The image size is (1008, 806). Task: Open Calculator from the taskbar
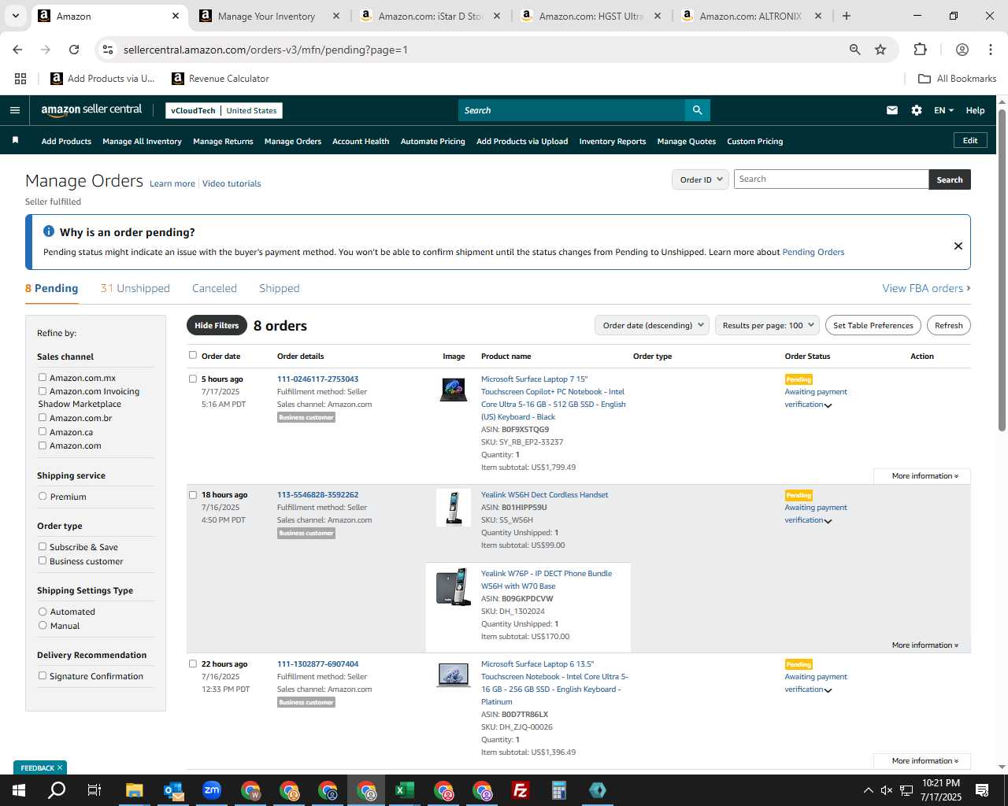tap(558, 790)
